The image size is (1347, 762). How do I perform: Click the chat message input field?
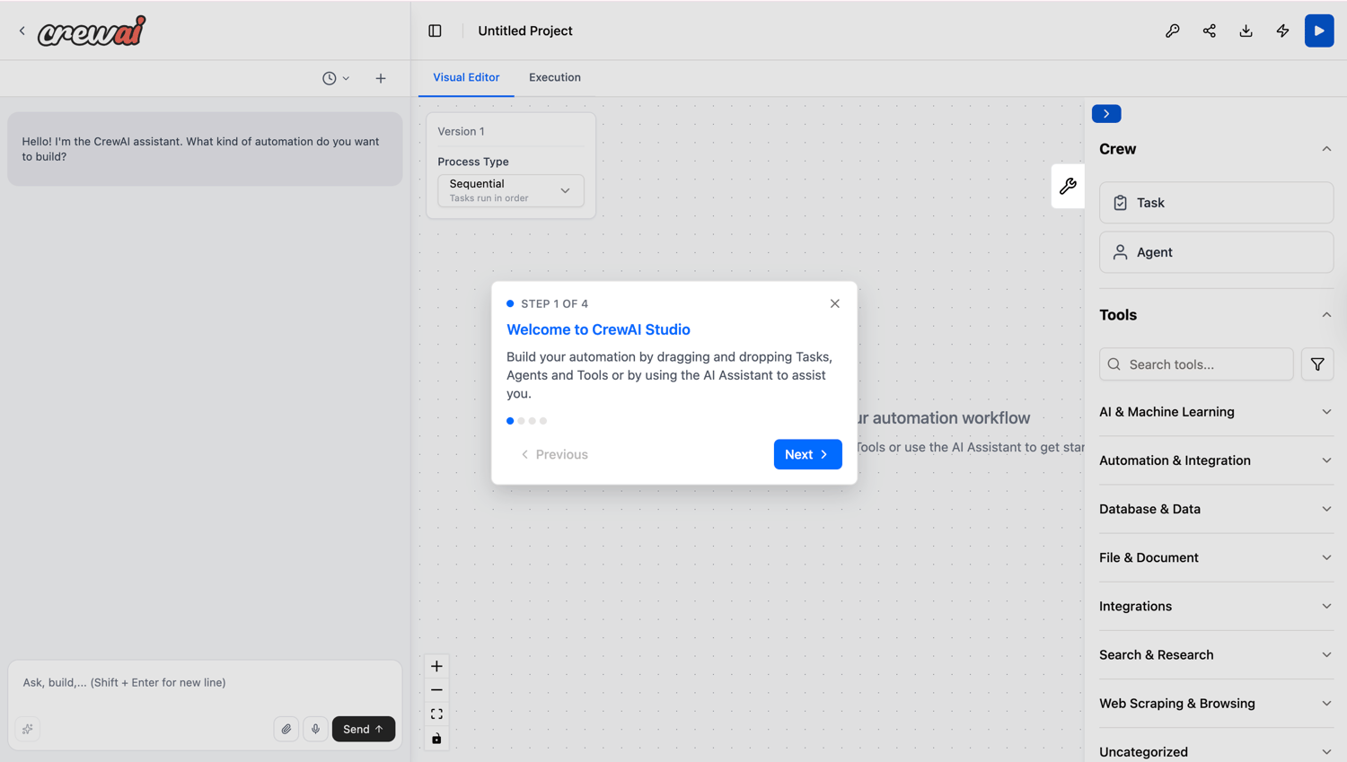[x=205, y=683]
